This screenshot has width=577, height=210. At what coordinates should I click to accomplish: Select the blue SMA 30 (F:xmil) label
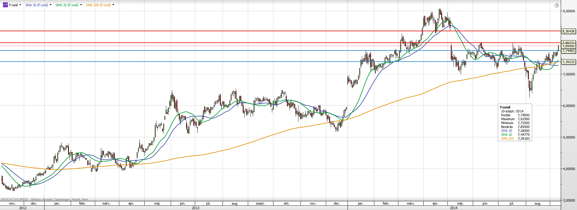36,5
